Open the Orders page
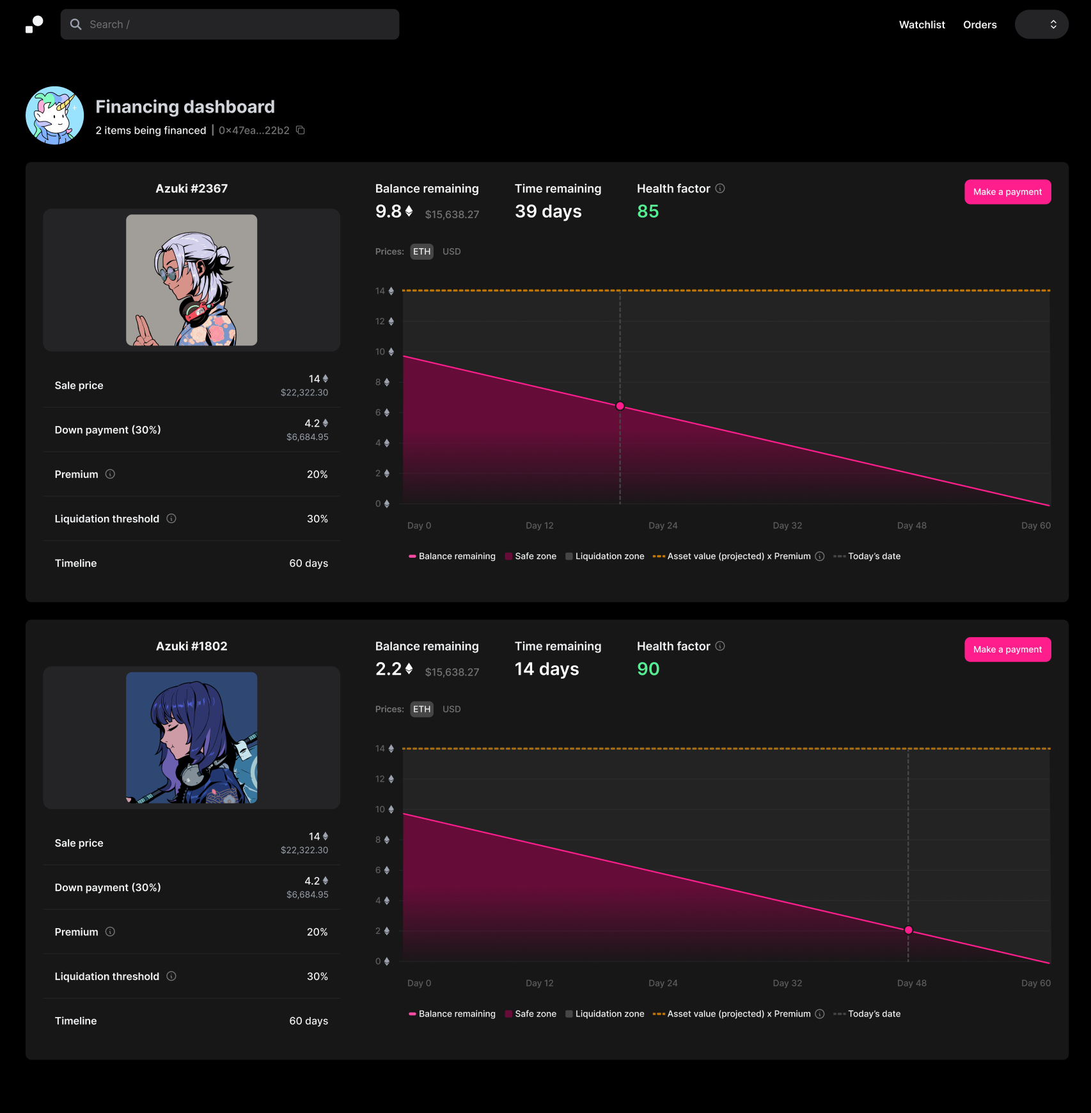 (x=980, y=24)
